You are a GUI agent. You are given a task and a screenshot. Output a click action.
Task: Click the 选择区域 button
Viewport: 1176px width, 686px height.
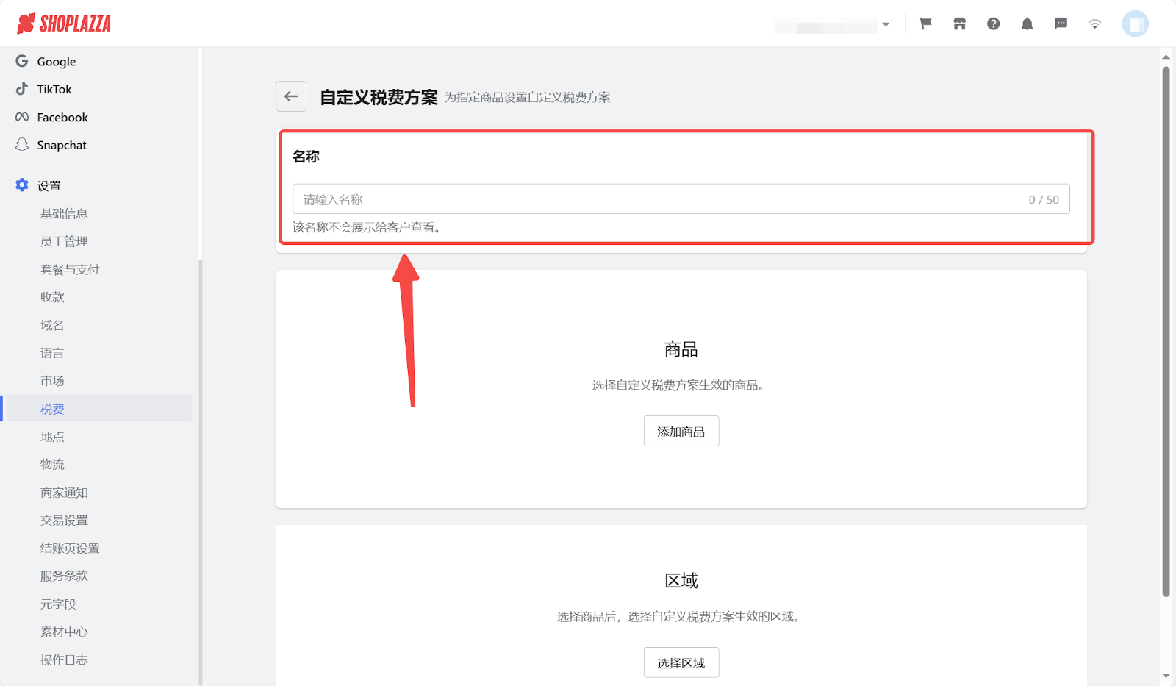(681, 662)
